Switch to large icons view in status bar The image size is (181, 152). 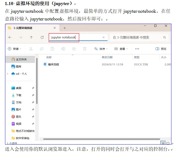[x=168, y=143]
